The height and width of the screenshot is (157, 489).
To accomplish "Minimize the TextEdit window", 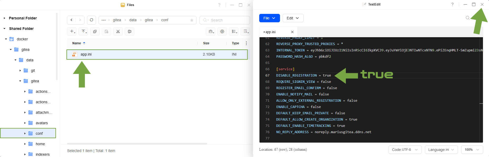I will point(465,4).
